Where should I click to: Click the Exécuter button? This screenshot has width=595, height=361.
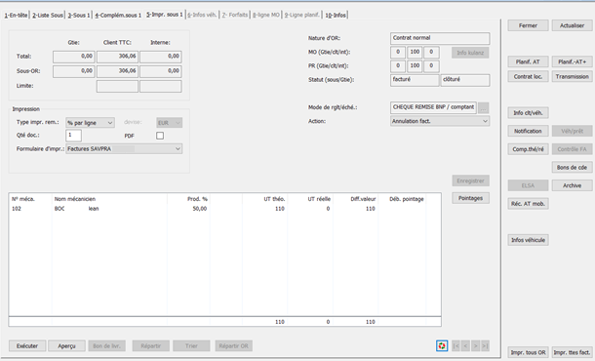coord(27,345)
